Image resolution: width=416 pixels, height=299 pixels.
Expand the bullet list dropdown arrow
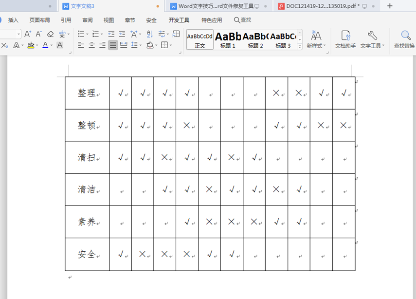(87, 34)
